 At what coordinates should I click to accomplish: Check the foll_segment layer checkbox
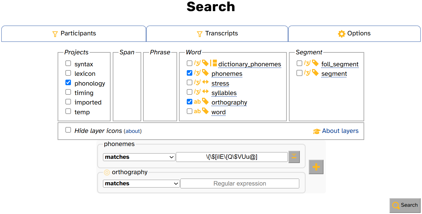pos(299,63)
